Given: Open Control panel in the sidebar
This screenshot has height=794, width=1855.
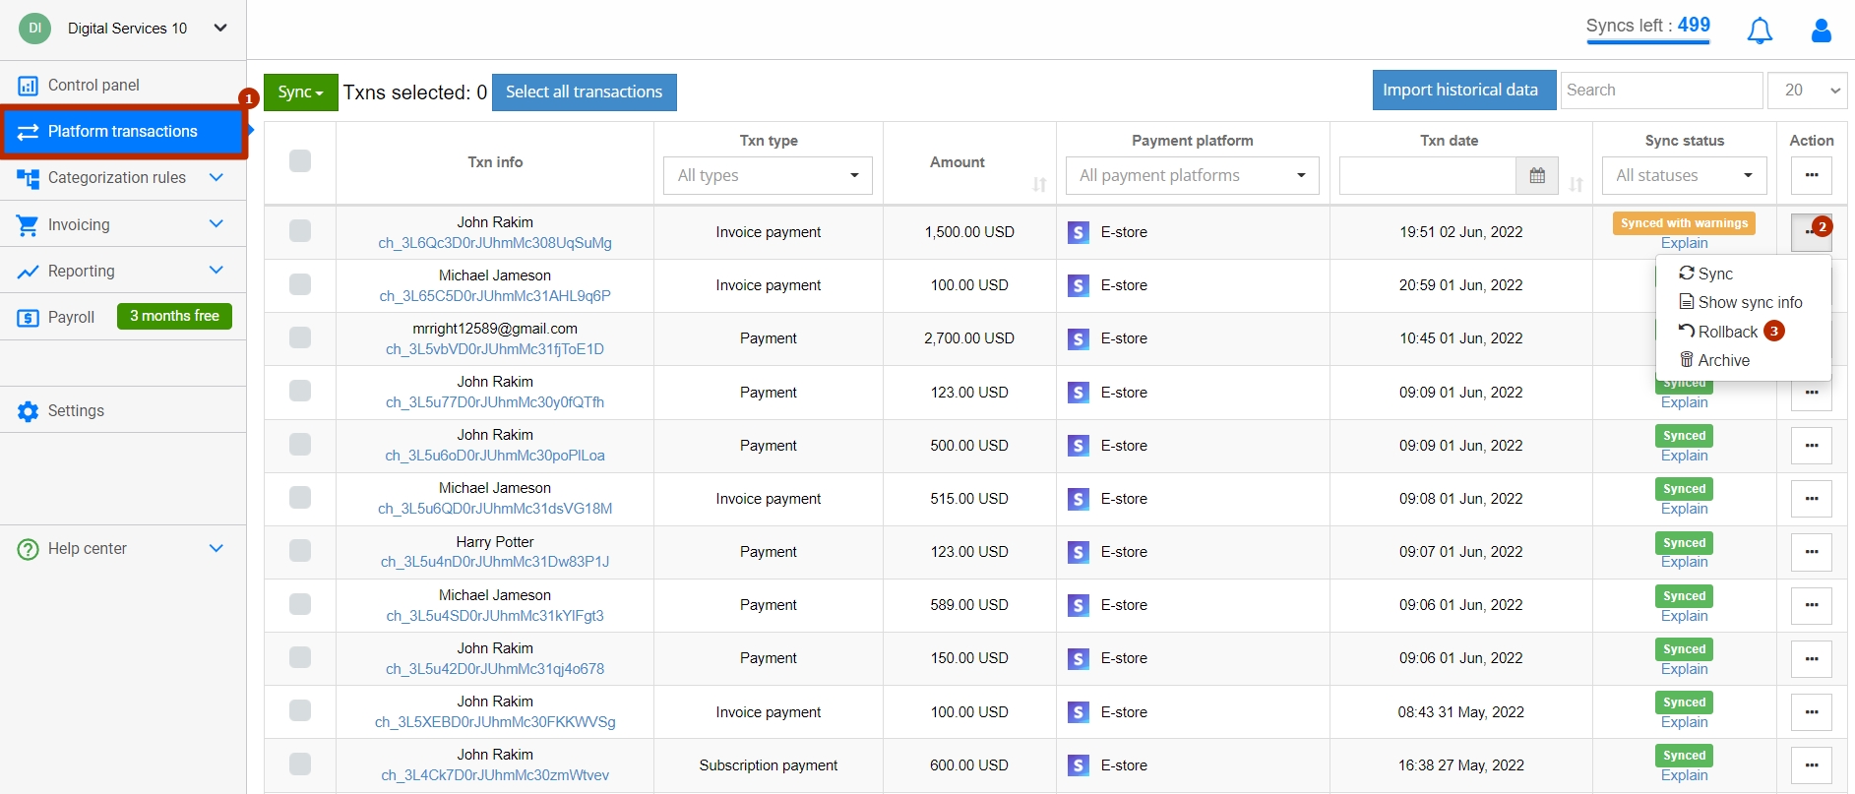Looking at the screenshot, I should point(123,86).
